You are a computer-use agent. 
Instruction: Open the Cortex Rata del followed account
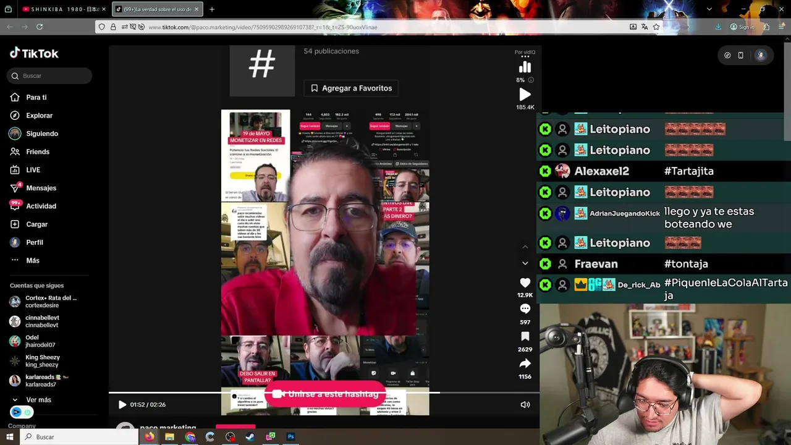pos(44,302)
